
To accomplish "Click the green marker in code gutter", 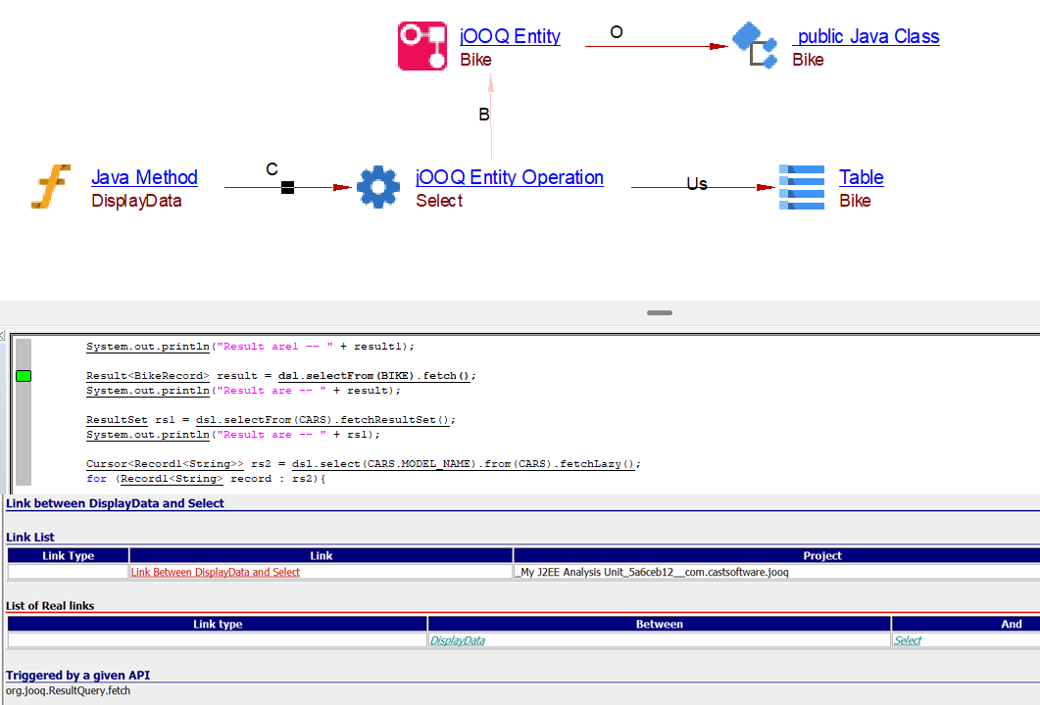I will click(24, 376).
